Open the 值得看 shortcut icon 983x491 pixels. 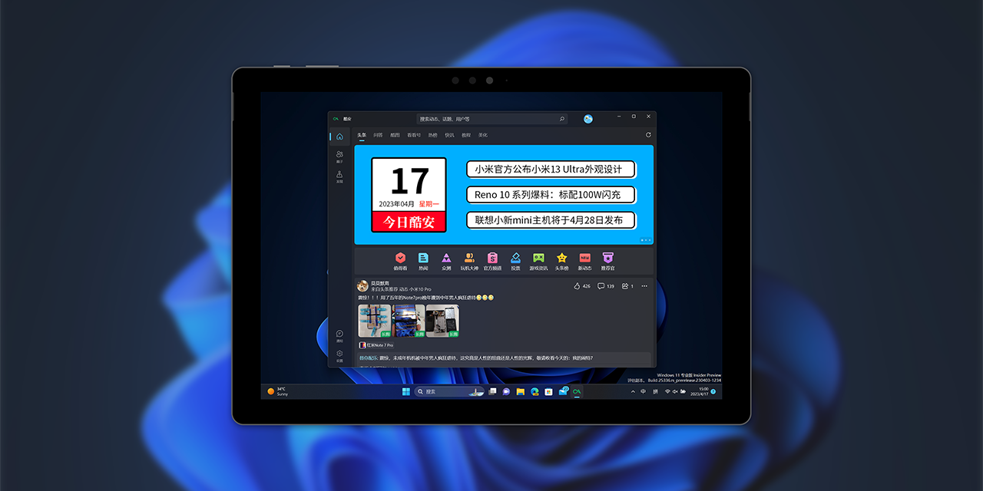[400, 258]
